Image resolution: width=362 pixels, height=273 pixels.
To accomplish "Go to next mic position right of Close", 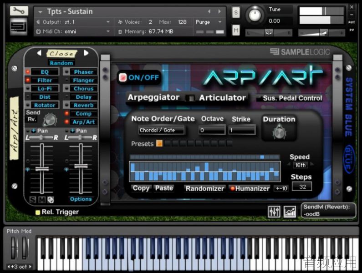I will (x=86, y=53).
